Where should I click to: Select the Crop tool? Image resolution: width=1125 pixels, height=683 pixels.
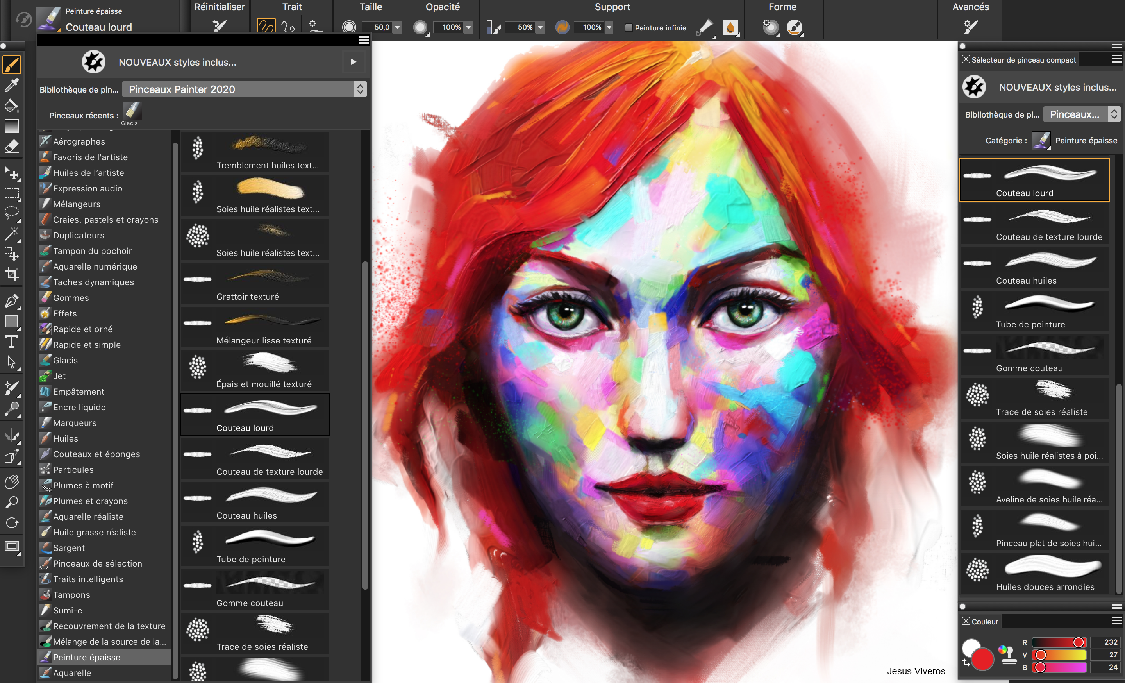tap(11, 274)
